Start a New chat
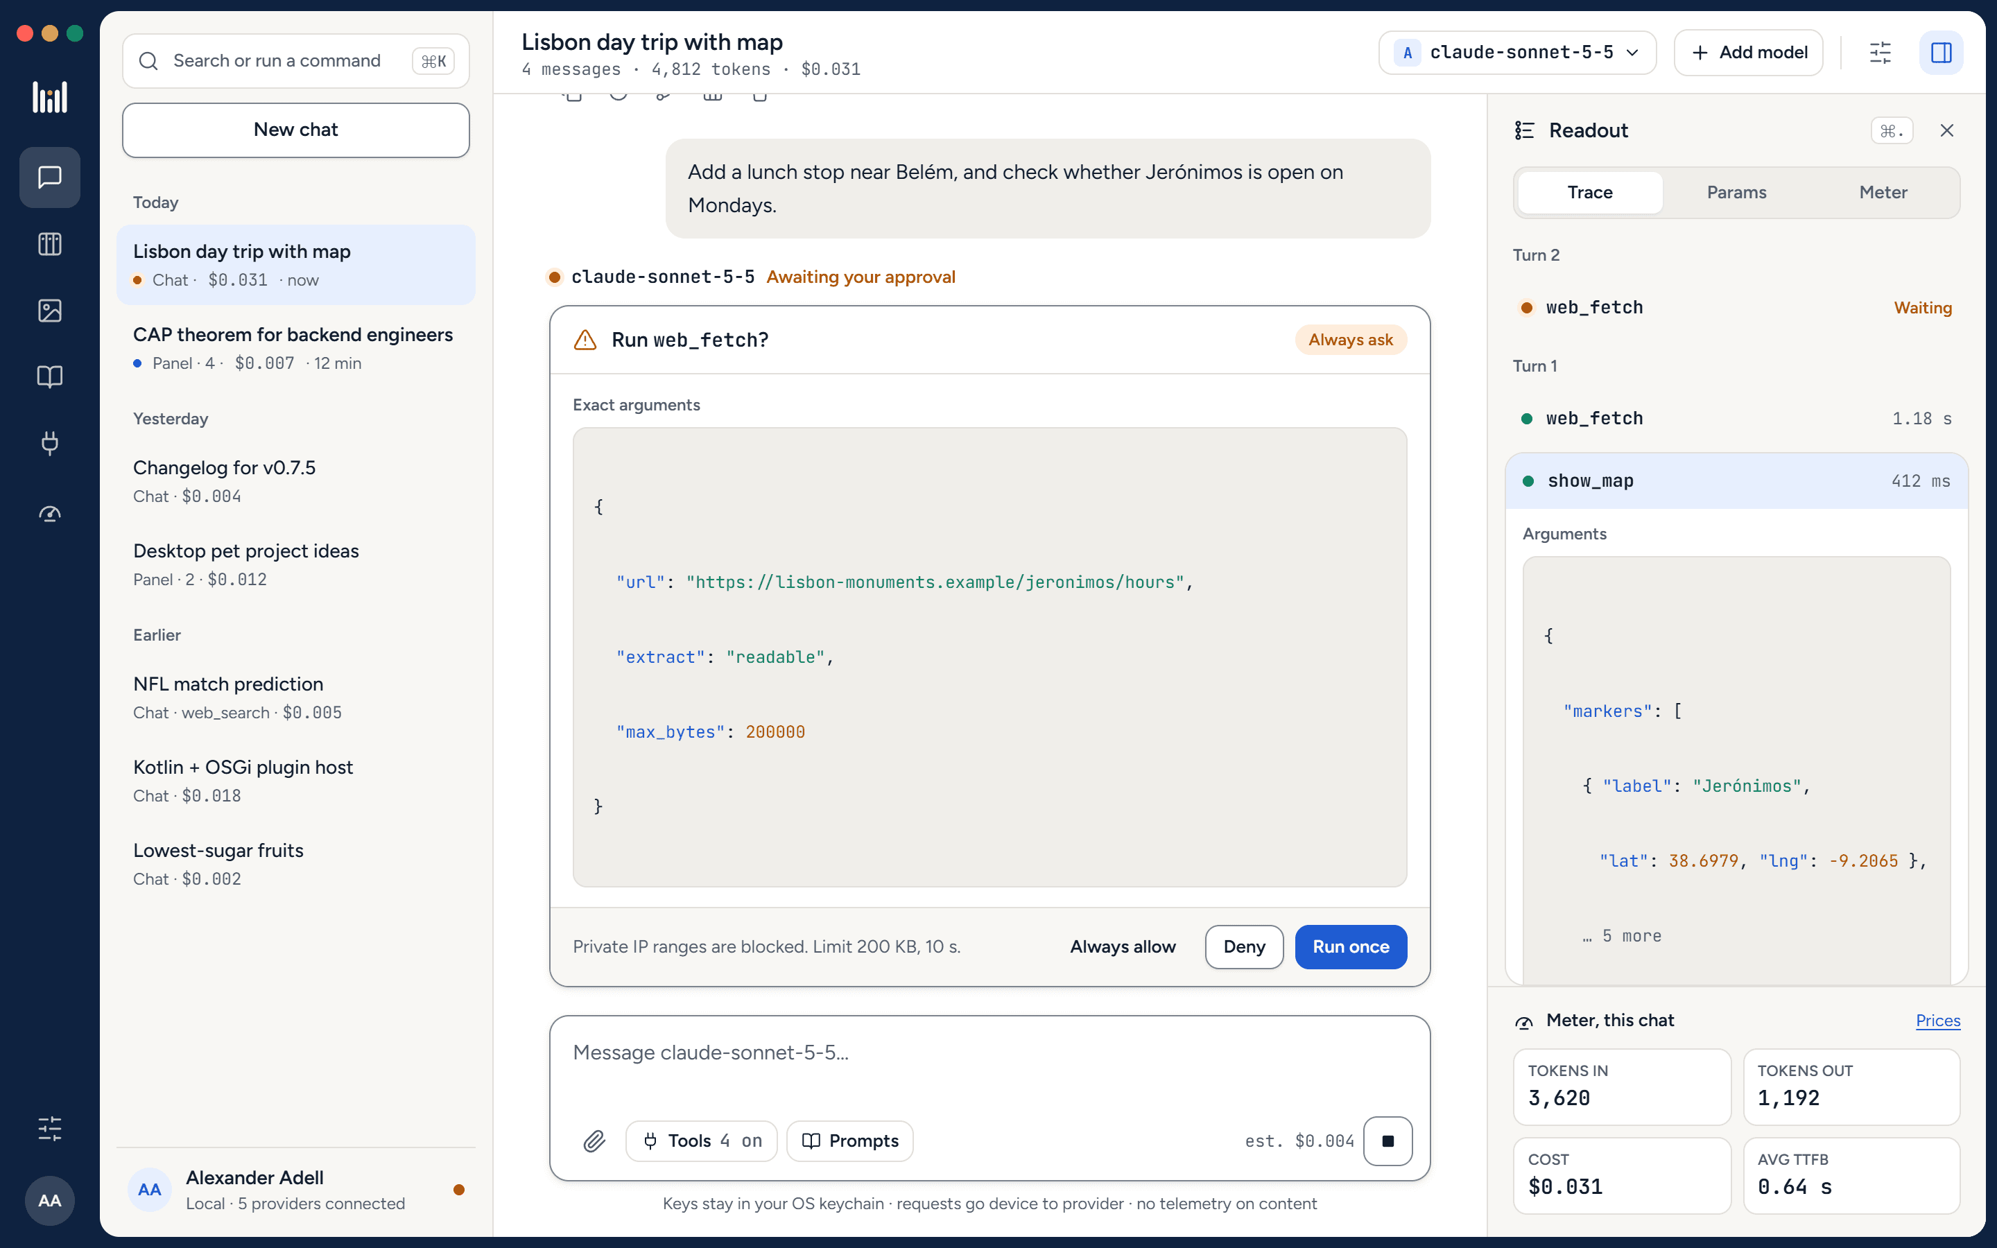This screenshot has width=1997, height=1248. pos(295,130)
